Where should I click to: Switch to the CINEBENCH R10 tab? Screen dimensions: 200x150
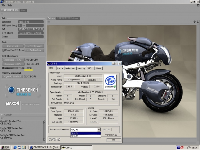coord(10,10)
